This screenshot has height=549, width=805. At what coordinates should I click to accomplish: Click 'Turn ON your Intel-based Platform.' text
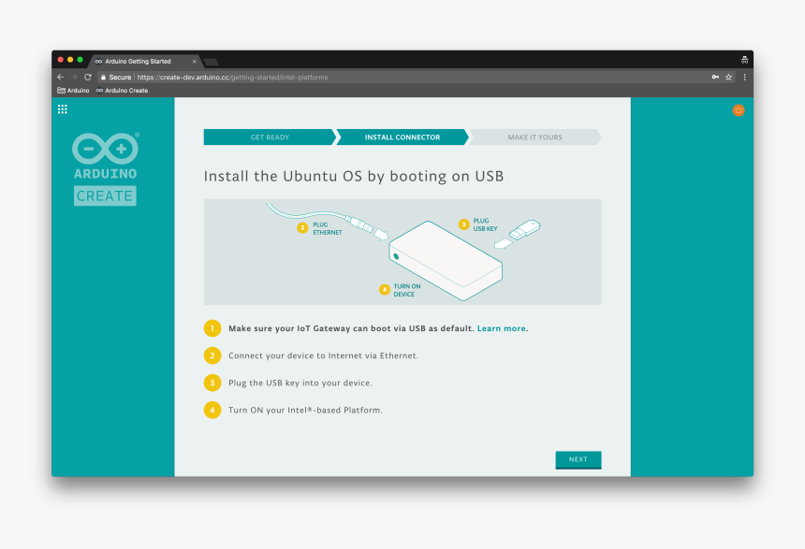[305, 410]
